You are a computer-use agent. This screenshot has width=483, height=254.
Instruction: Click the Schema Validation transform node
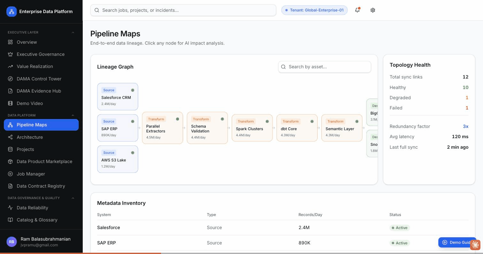pyautogui.click(x=207, y=128)
